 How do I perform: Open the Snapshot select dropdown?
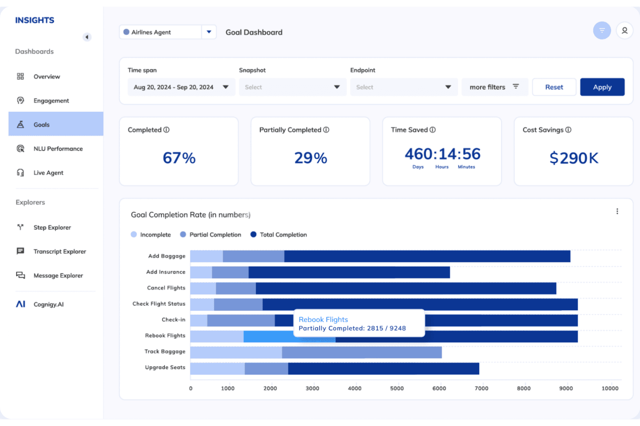[x=292, y=87]
